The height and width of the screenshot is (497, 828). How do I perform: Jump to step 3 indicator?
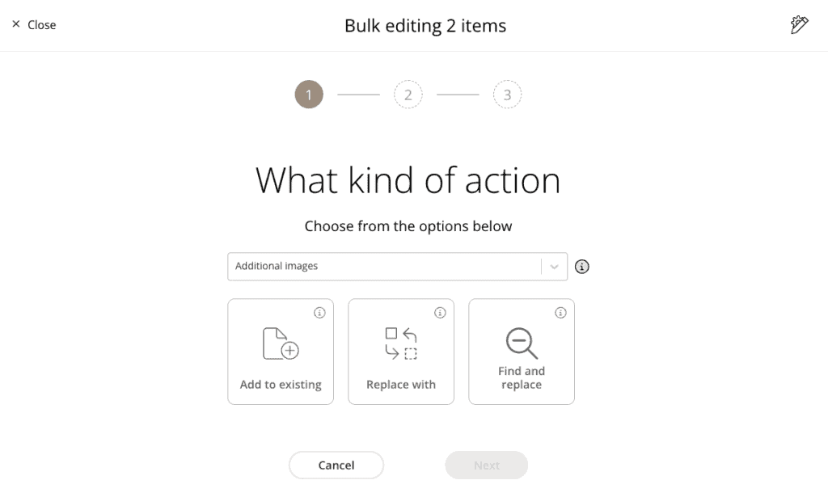508,95
